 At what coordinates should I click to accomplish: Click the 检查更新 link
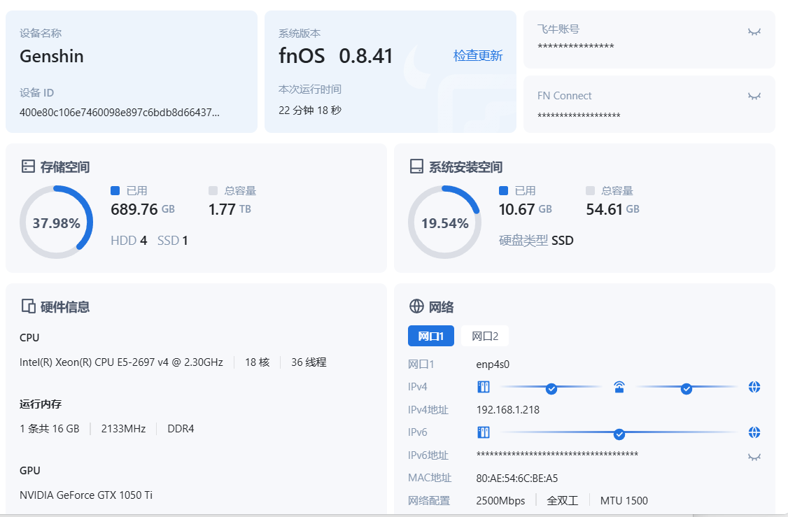click(478, 56)
